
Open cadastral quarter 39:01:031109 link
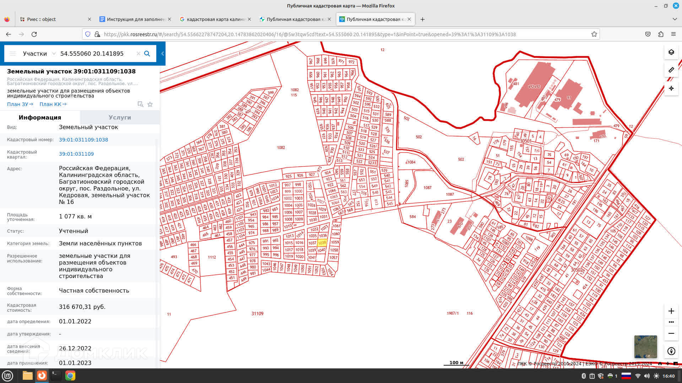(76, 154)
